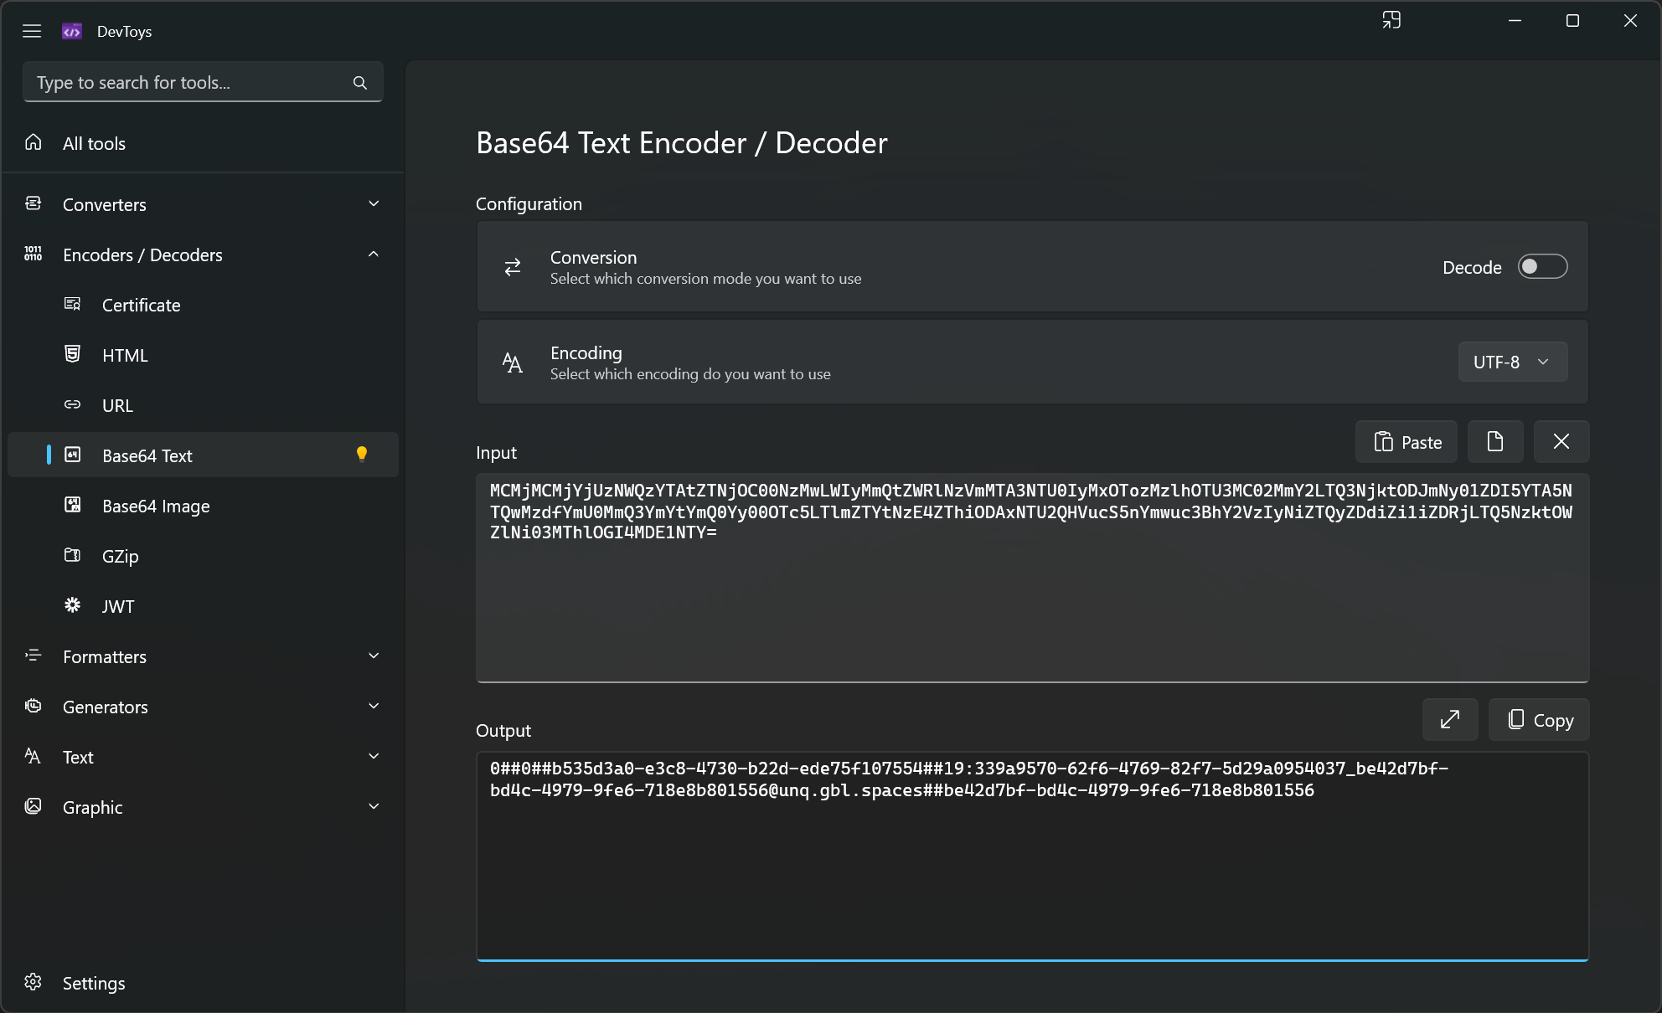Click the lightbulb recommendation icon on Base64 Text
The width and height of the screenshot is (1662, 1013).
click(362, 455)
